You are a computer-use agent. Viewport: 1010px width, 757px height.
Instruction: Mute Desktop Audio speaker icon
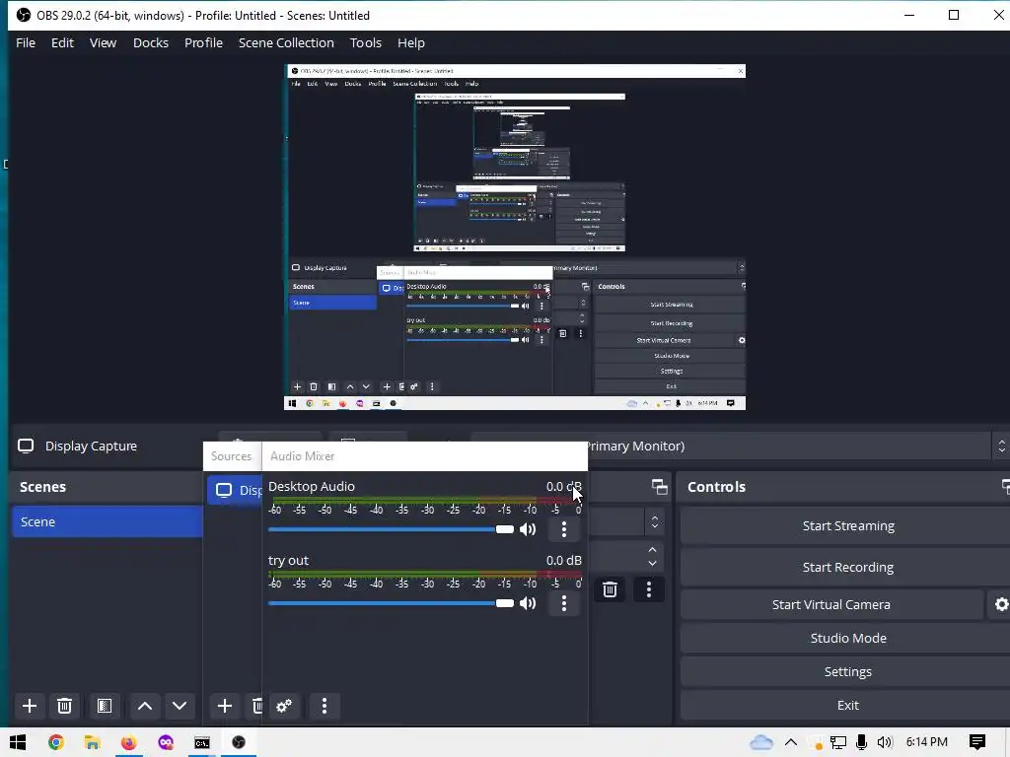click(x=528, y=529)
